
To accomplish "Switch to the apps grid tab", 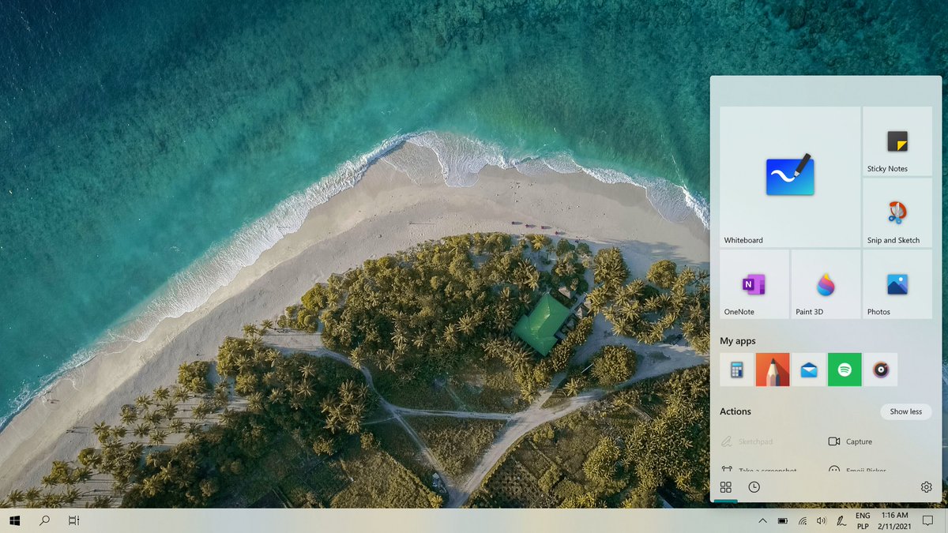I will point(725,487).
